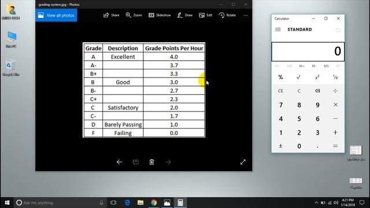Click 'Excellent' cell in grading table

[123, 57]
